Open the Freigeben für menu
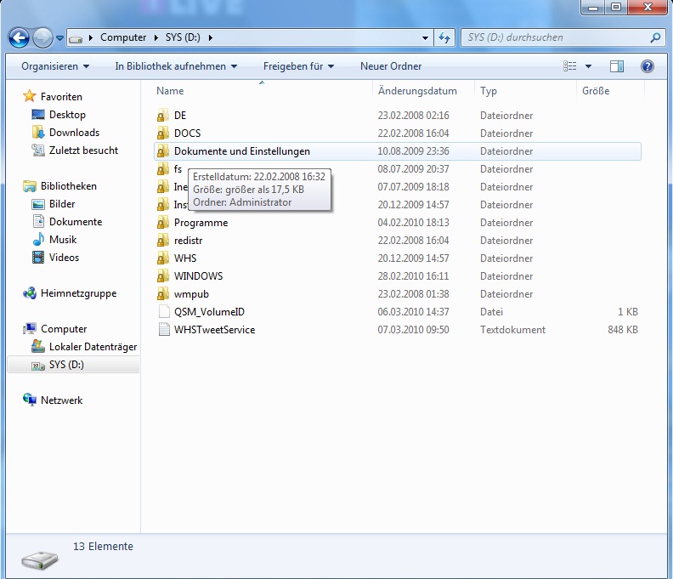Viewport: 673px width, 579px height. (x=298, y=66)
